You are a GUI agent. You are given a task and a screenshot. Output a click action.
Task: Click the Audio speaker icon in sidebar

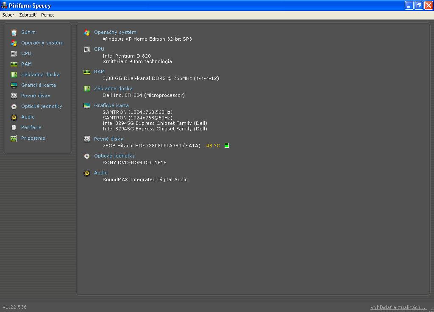(x=14, y=117)
